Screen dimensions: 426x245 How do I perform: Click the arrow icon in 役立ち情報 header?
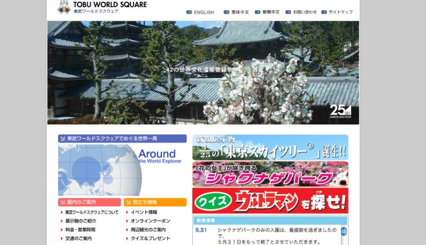[128, 202]
